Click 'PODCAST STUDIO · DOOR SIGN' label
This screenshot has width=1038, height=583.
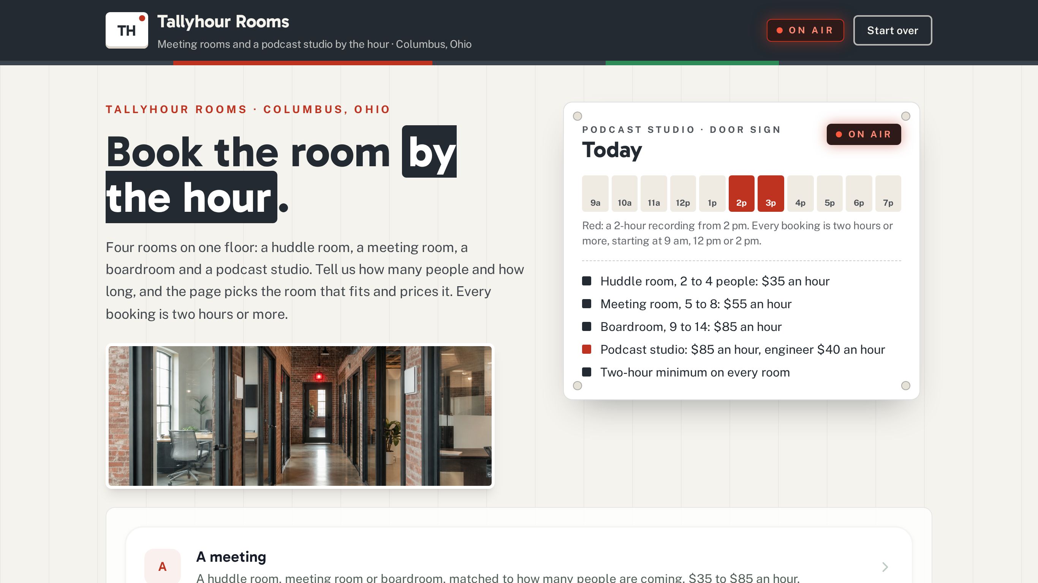coord(681,130)
